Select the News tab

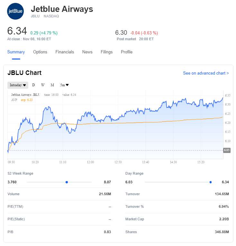coord(87,52)
